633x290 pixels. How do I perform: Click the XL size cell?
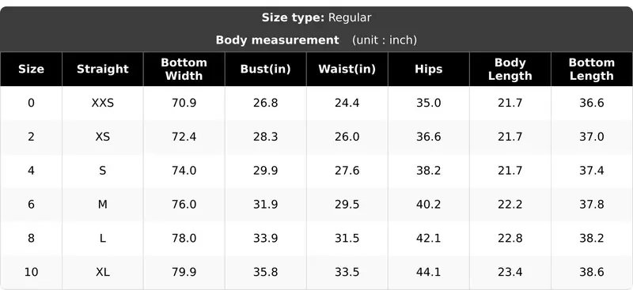point(103,273)
